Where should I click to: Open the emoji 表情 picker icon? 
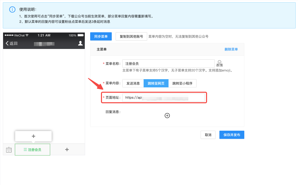(x=220, y=61)
